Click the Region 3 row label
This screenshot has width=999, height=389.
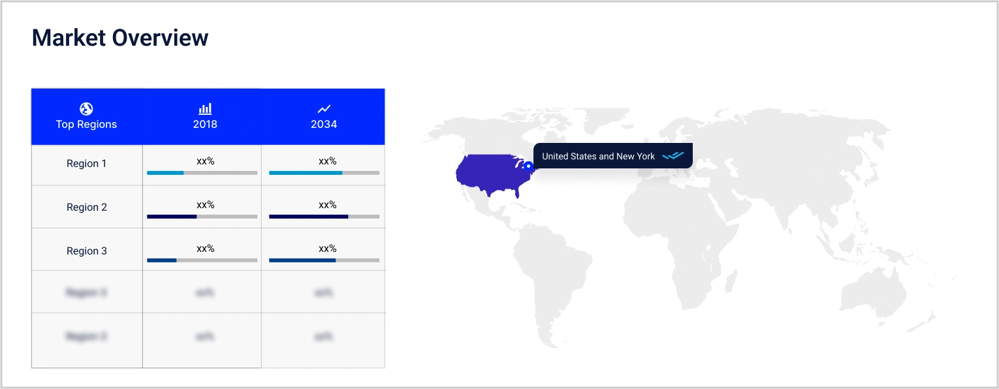86,251
